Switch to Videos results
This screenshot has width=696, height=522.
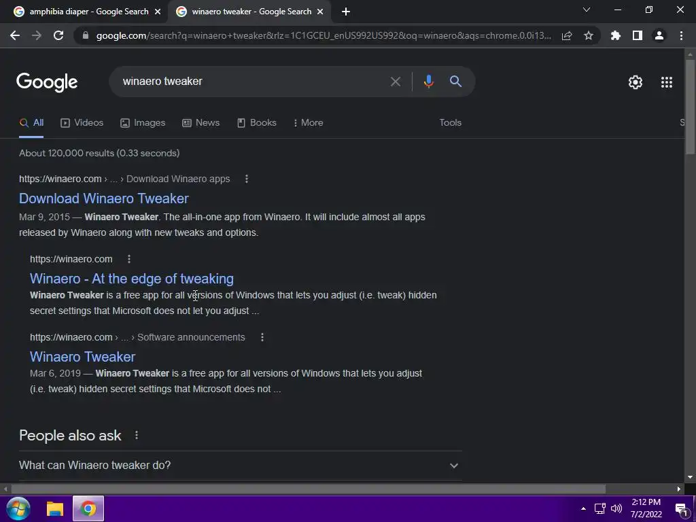point(82,122)
